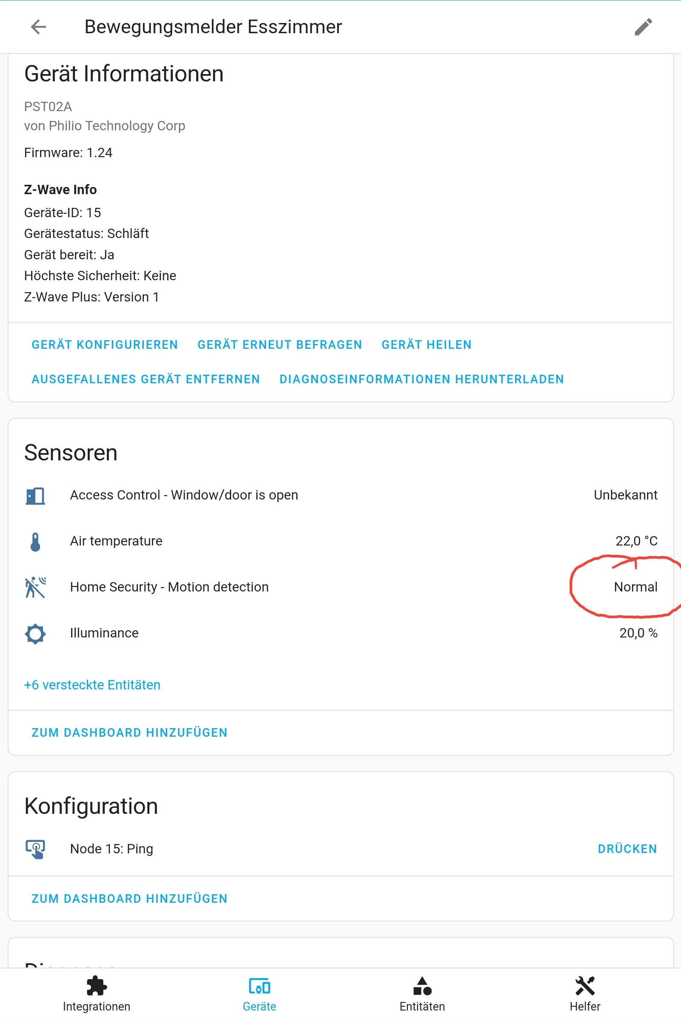Viewport: 681px width, 1022px height.
Task: Open the edit pencil for device name
Action: coord(643,27)
